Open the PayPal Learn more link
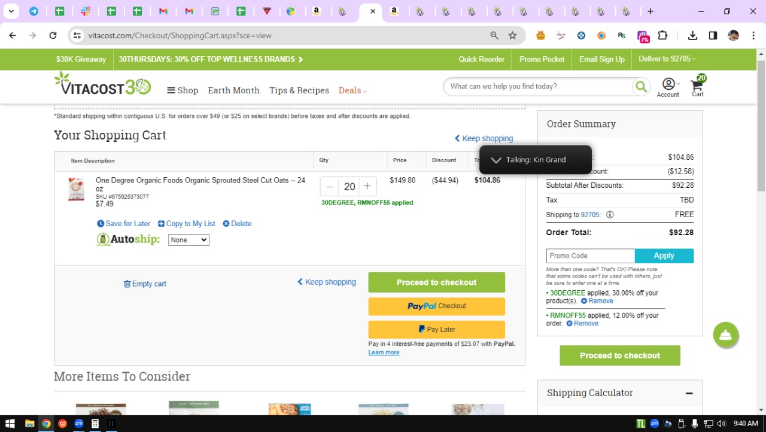 [384, 352]
